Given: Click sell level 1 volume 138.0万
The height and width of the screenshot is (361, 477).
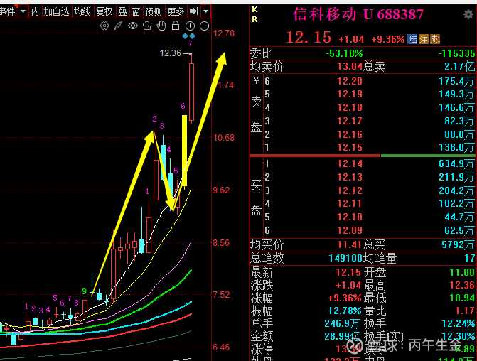Looking at the screenshot, I should coord(456,148).
